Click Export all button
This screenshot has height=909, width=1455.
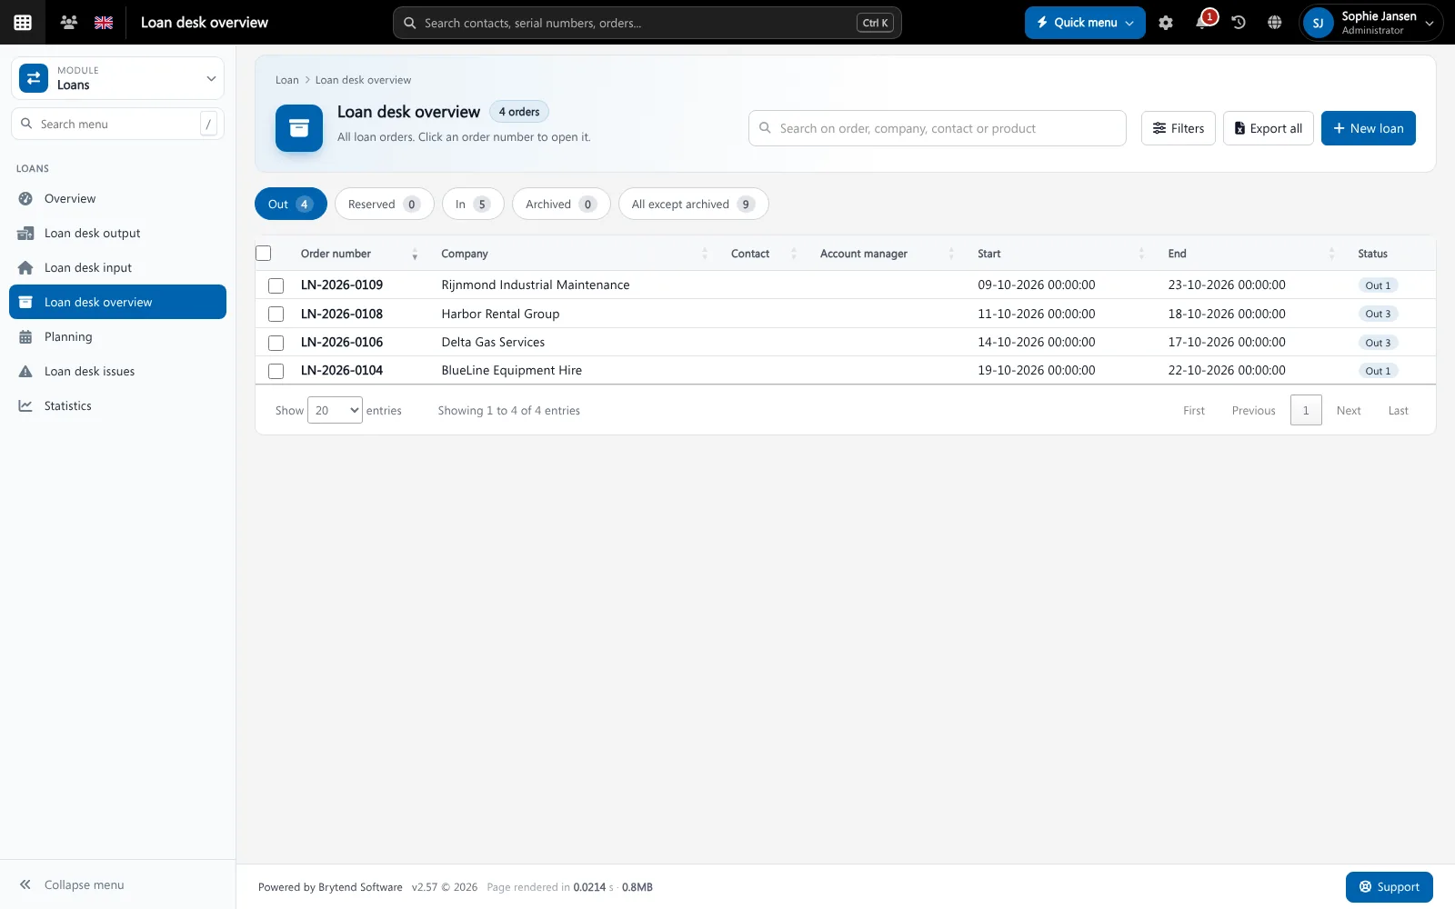tap(1268, 128)
